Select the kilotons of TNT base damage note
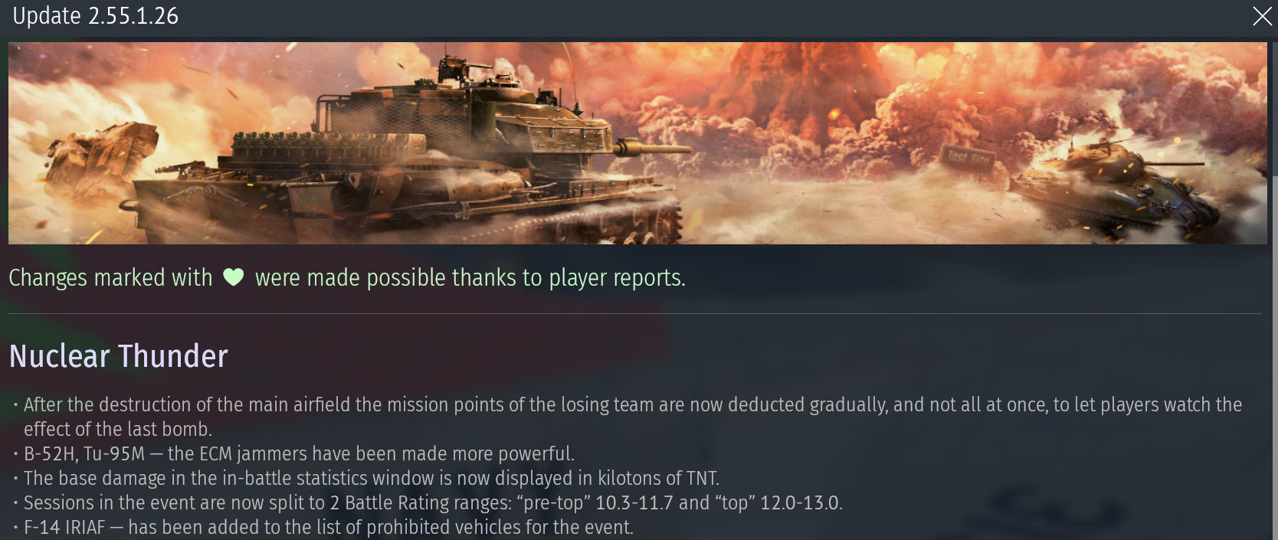1278x540 pixels. [x=372, y=478]
